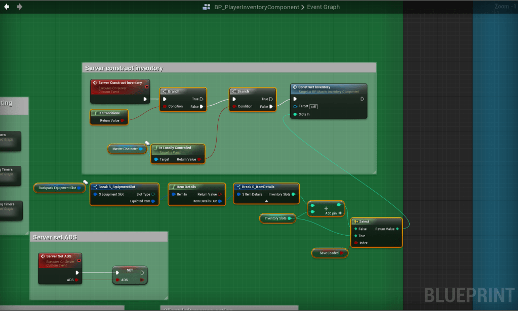
Task: Click the second Branch Condition pin
Action: pos(234,106)
